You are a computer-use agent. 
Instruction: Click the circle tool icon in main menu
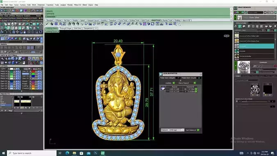41,32
